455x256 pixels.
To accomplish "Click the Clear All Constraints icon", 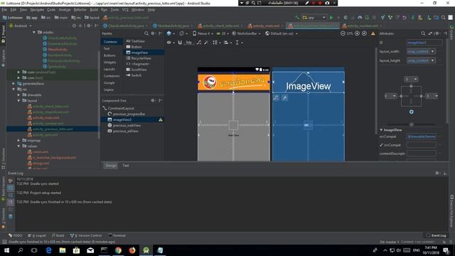I will [x=199, y=43].
